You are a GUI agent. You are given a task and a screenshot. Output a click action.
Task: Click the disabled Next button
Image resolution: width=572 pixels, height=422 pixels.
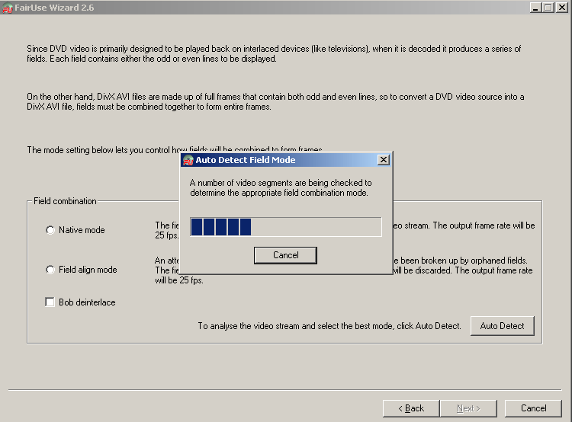[x=468, y=408]
